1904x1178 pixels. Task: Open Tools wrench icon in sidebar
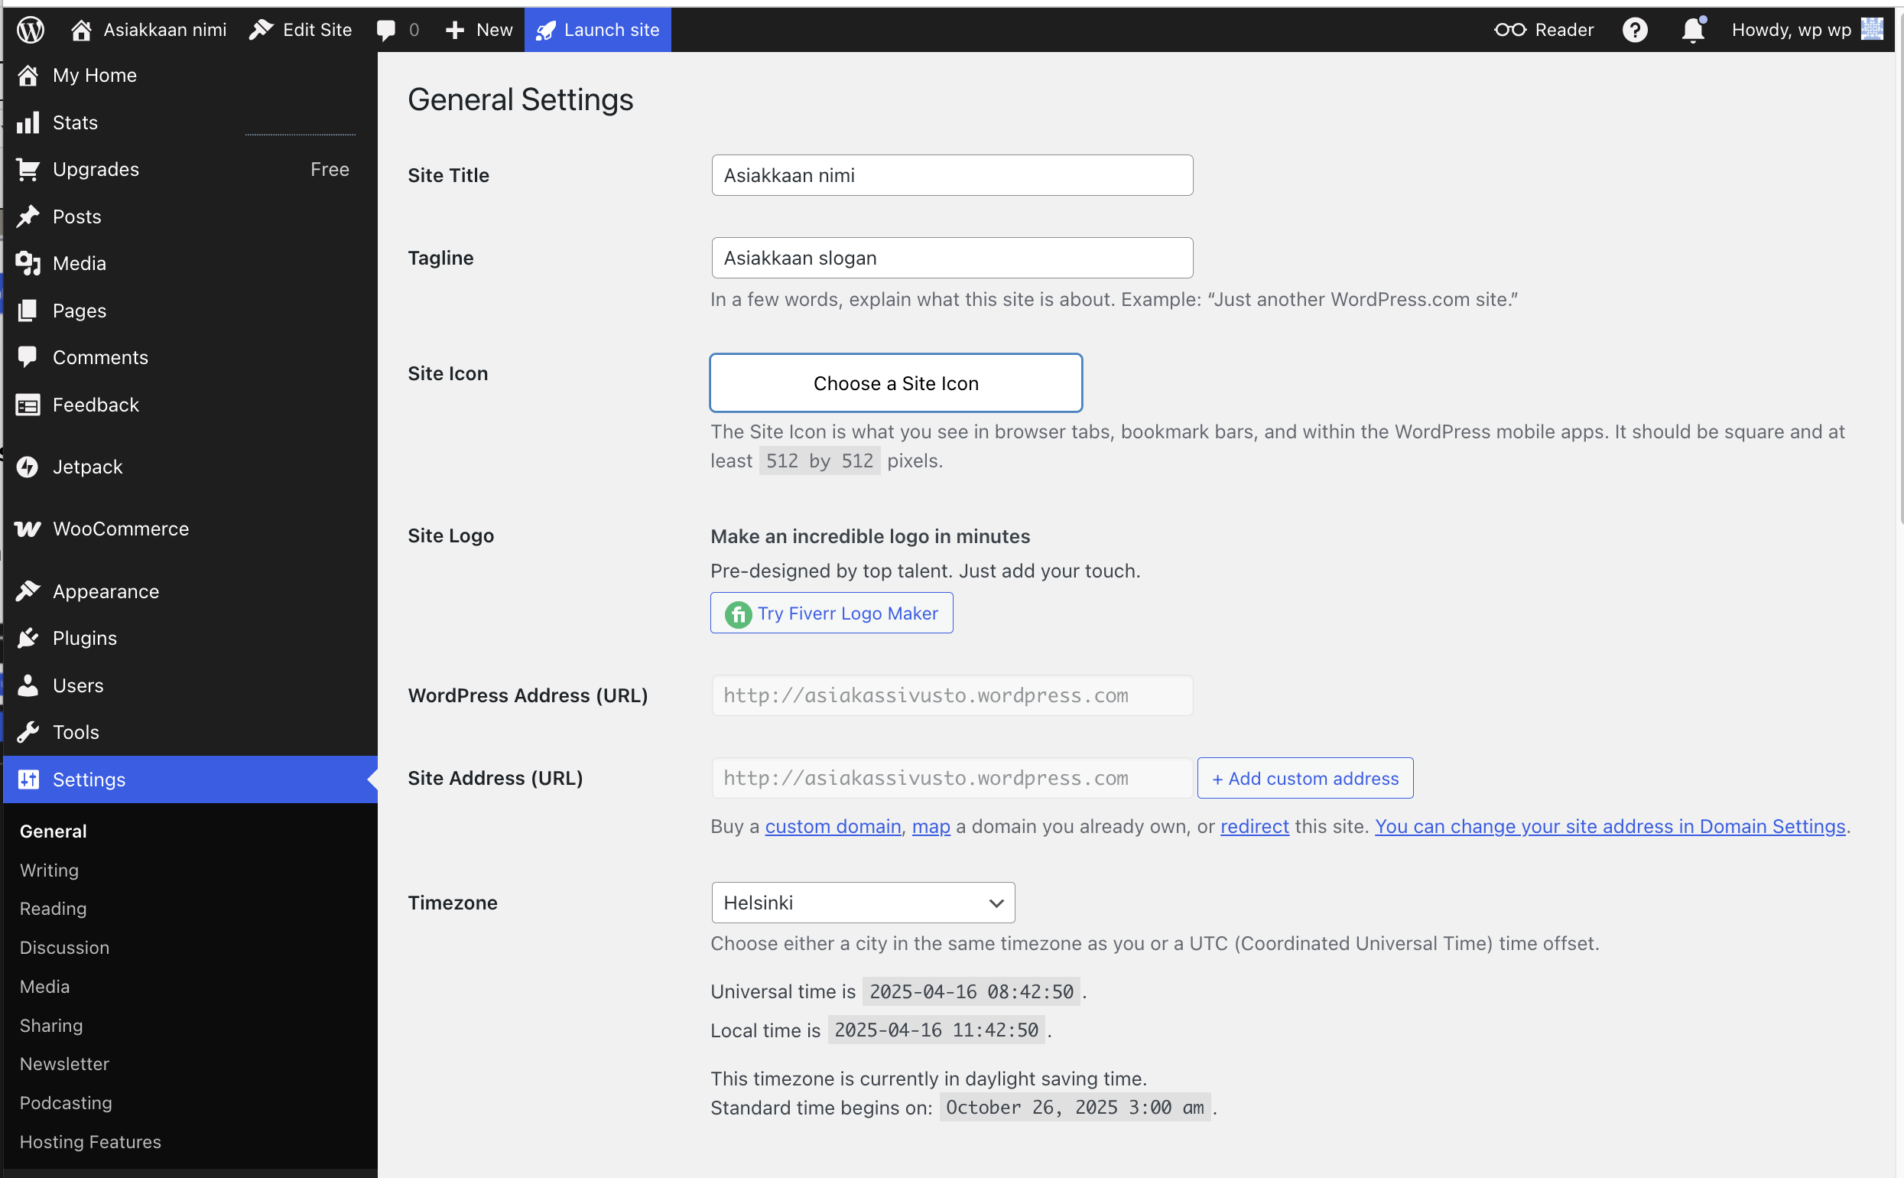[28, 732]
